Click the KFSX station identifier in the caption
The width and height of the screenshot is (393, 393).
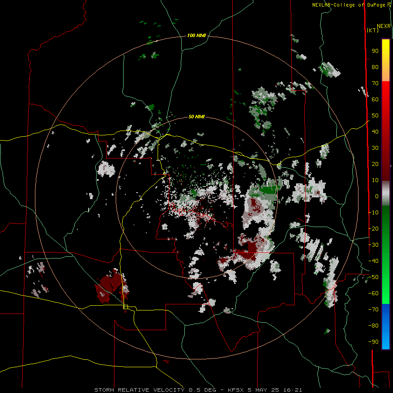[x=236, y=390]
